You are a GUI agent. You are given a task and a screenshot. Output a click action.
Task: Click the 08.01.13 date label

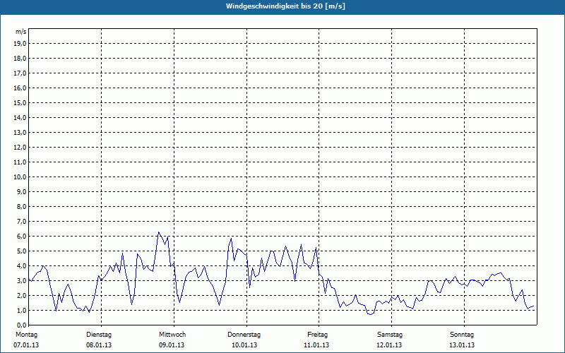pyautogui.click(x=99, y=345)
